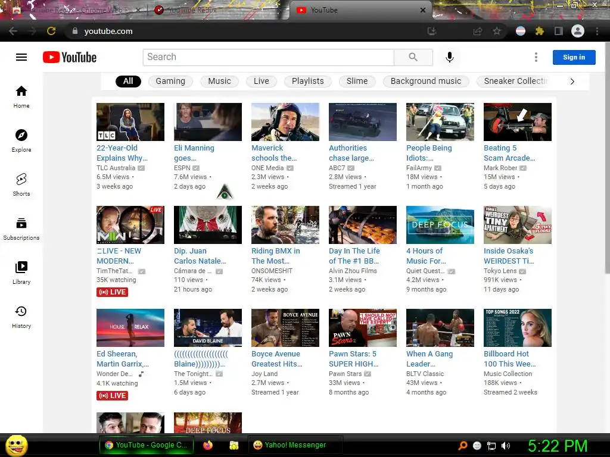Open the DEEP FOCUS 4 Hours thumbnail
This screenshot has width=610, height=457.
point(440,224)
